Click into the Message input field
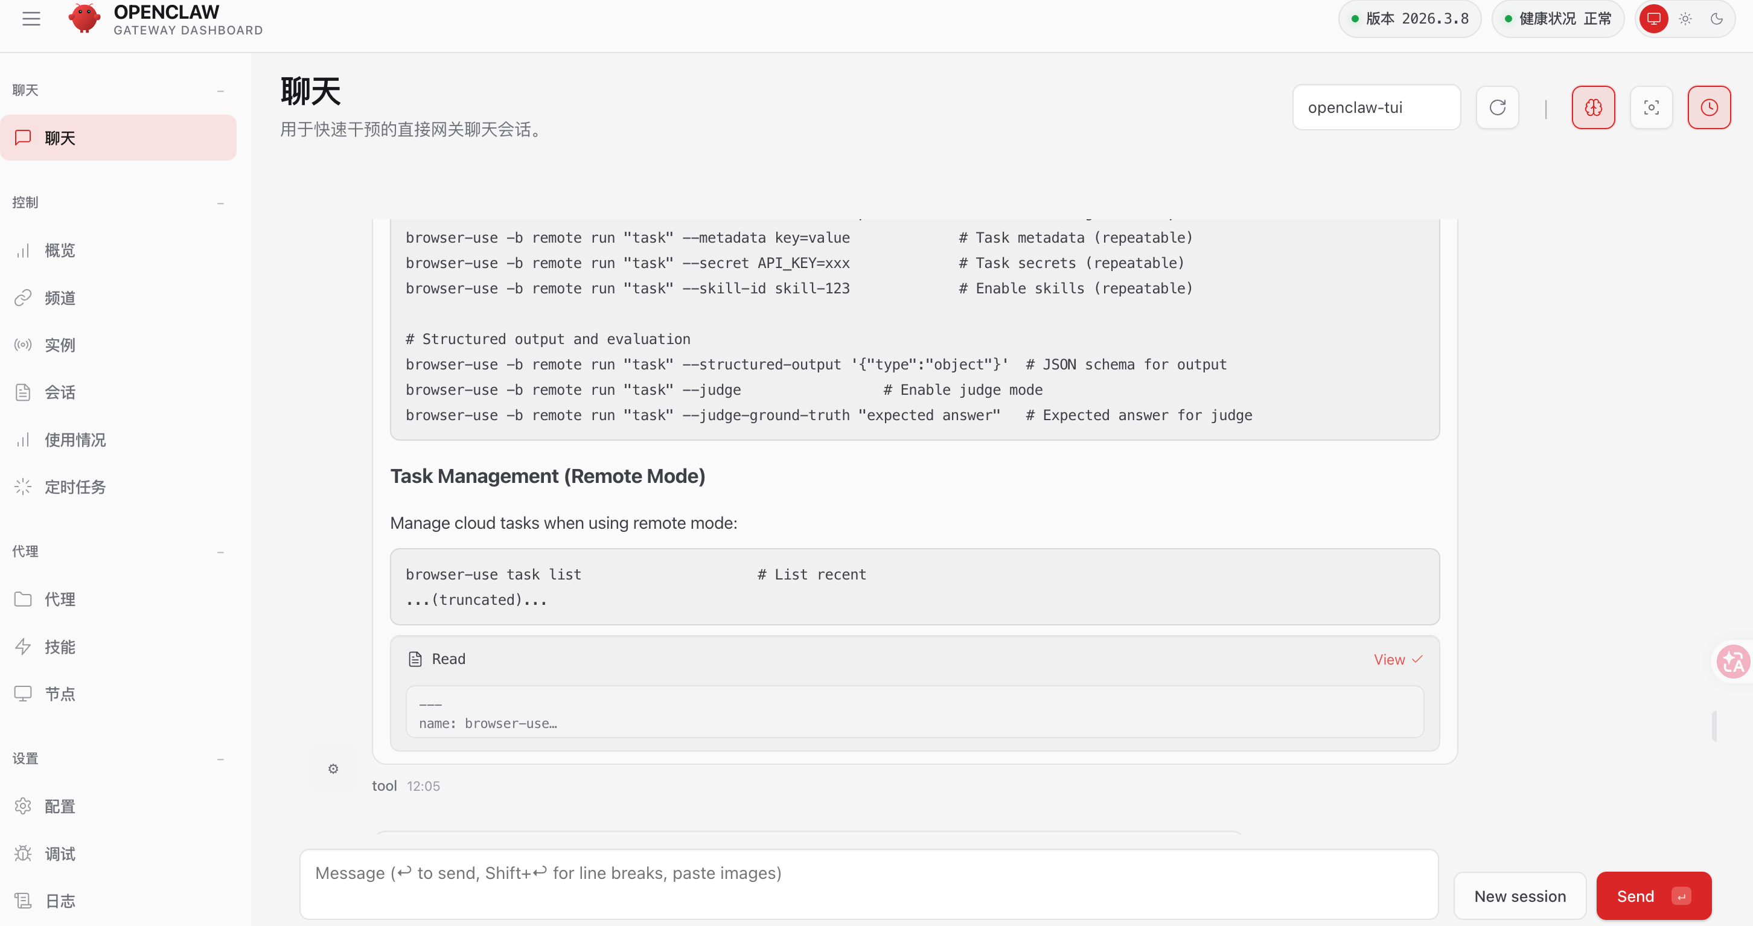This screenshot has width=1753, height=926. tap(868, 883)
